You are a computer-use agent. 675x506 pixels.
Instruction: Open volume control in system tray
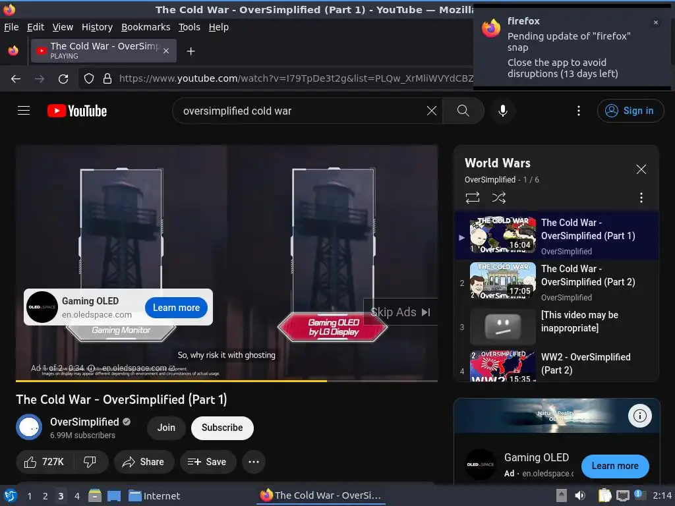580,495
